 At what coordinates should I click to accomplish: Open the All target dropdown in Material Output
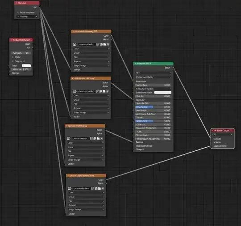(x=223, y=134)
